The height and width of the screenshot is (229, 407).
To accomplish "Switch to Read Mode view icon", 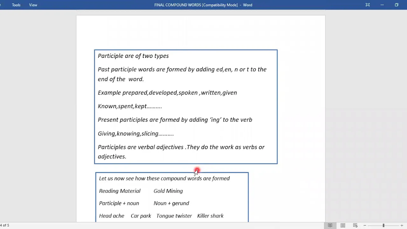I will click(330, 226).
